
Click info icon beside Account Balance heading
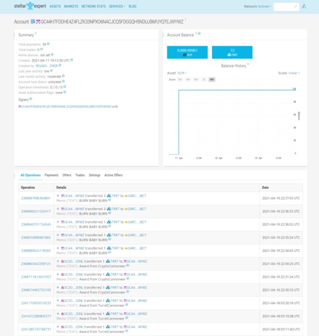(199, 33)
